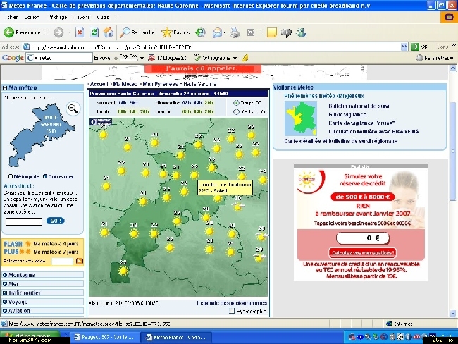This screenshot has height=344, width=458.
Task: Open the Rechercher magnifier in the toolbar
Action: 125,32
